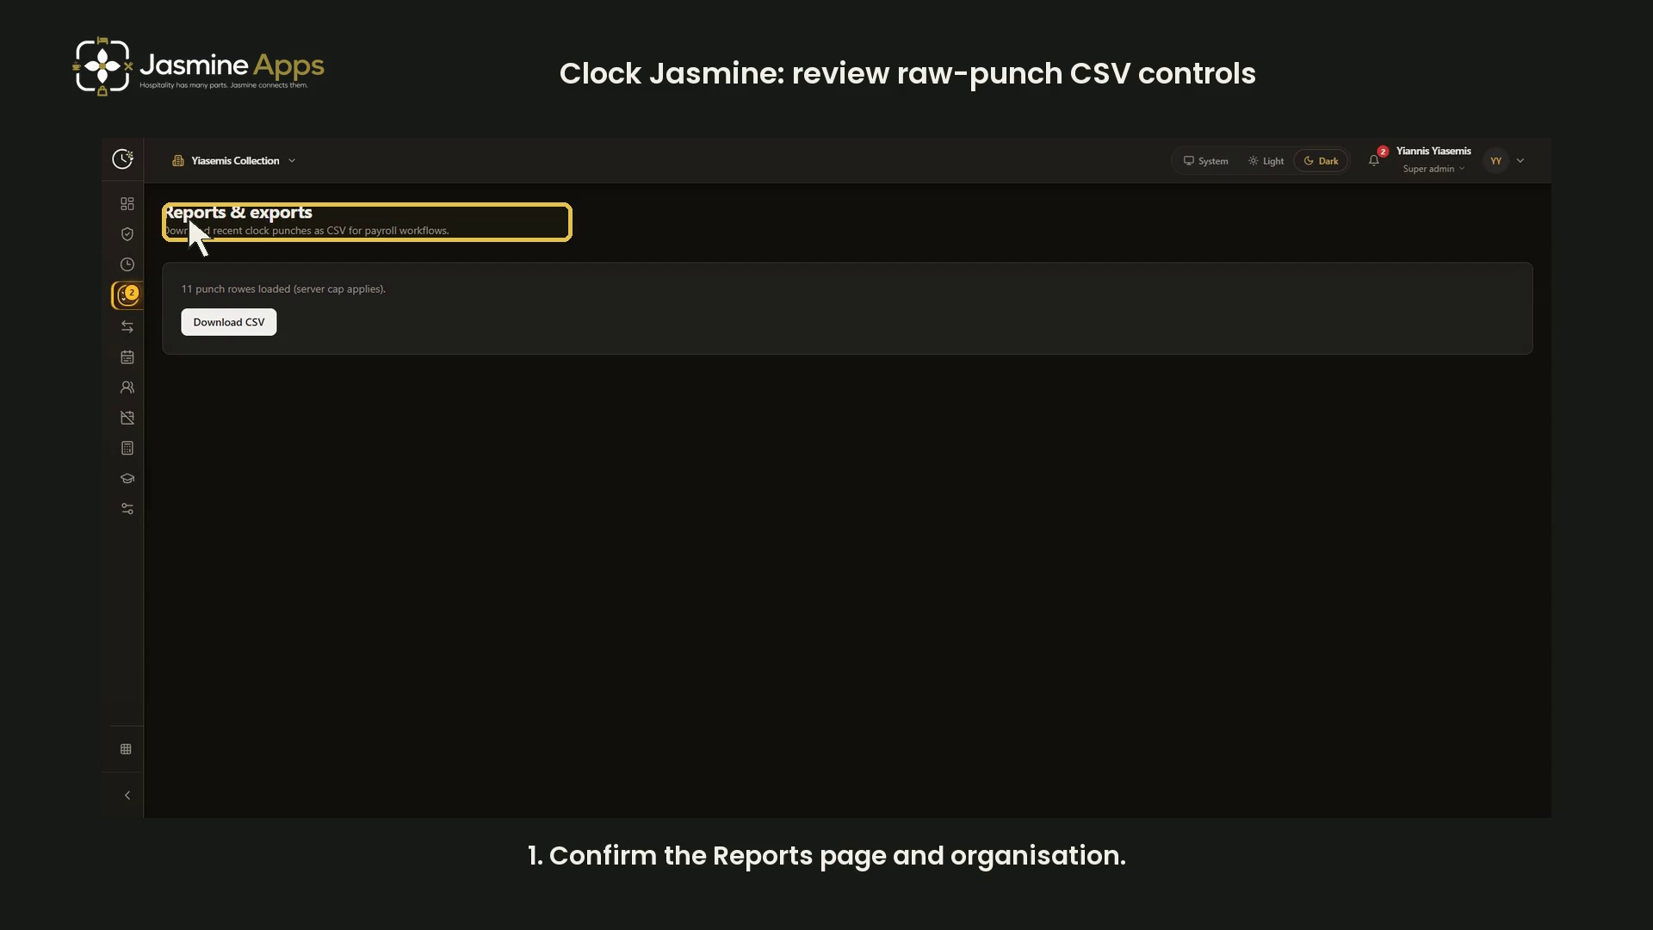Open the user menu chevron beside avatar
Image resolution: width=1653 pixels, height=930 pixels.
tap(1520, 161)
